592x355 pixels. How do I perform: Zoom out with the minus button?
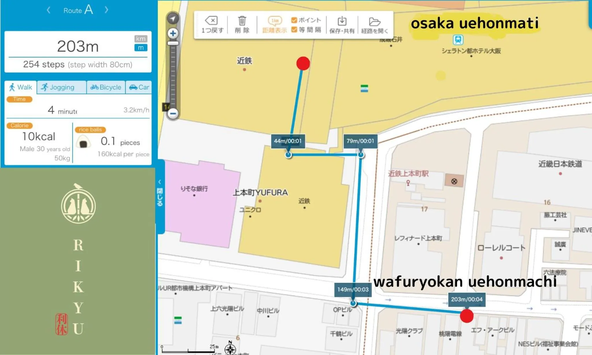click(x=173, y=114)
